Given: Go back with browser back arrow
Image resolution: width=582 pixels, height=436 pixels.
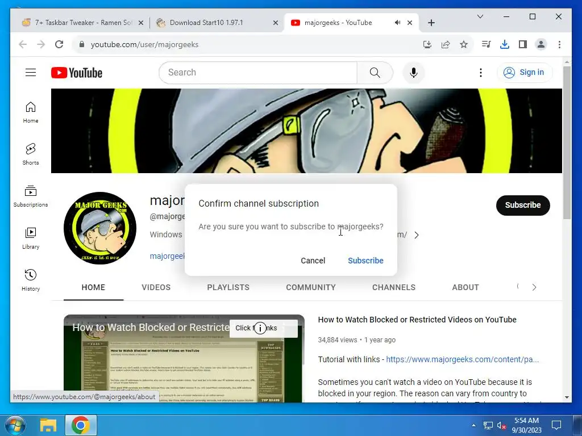Looking at the screenshot, I should (x=23, y=44).
